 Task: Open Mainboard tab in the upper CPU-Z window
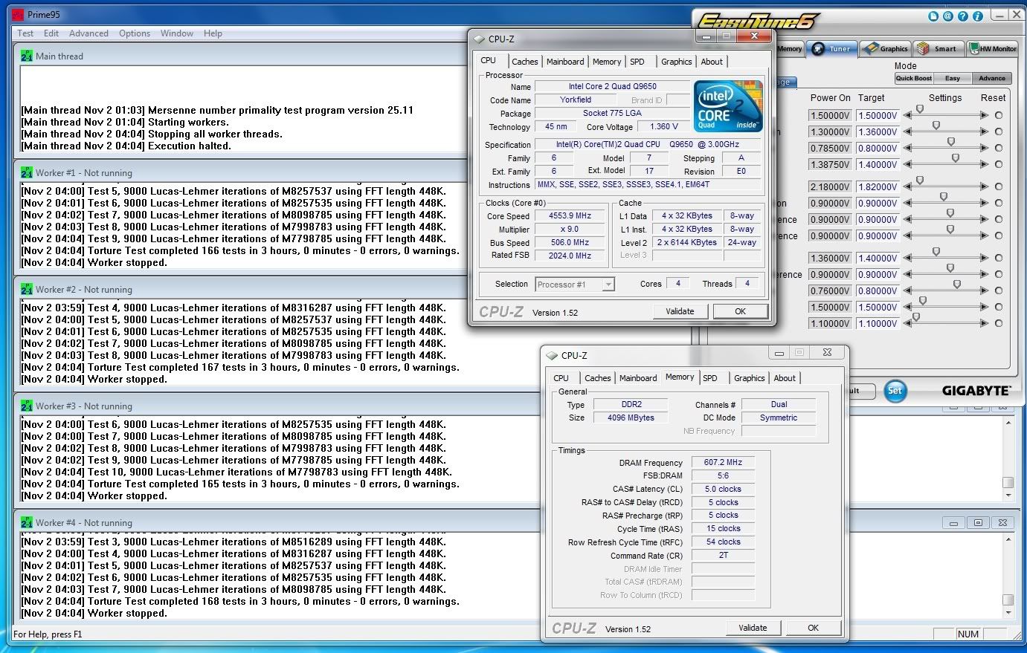pyautogui.click(x=565, y=62)
